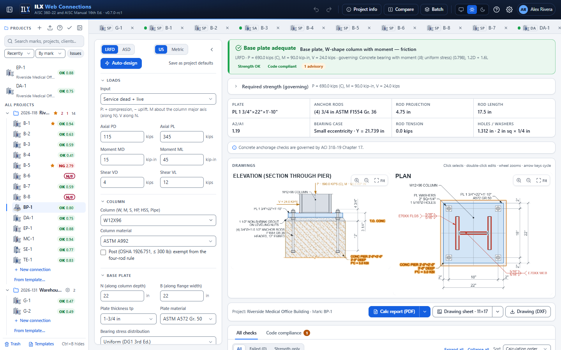Focus the Search marks, projects, clients field
Viewport: 561px width, 350px height.
[44, 41]
